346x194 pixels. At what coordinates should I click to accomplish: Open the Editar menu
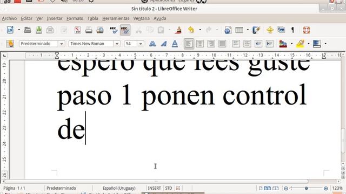[x=26, y=18]
